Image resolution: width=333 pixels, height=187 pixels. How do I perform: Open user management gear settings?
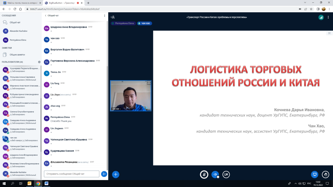coord(39,62)
